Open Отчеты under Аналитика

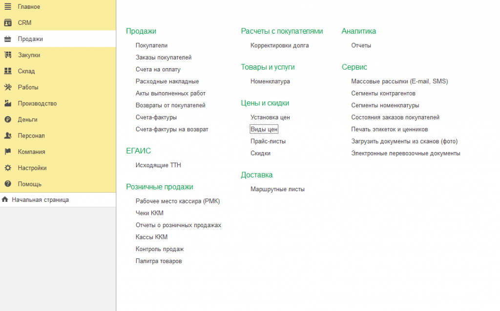[x=361, y=45]
